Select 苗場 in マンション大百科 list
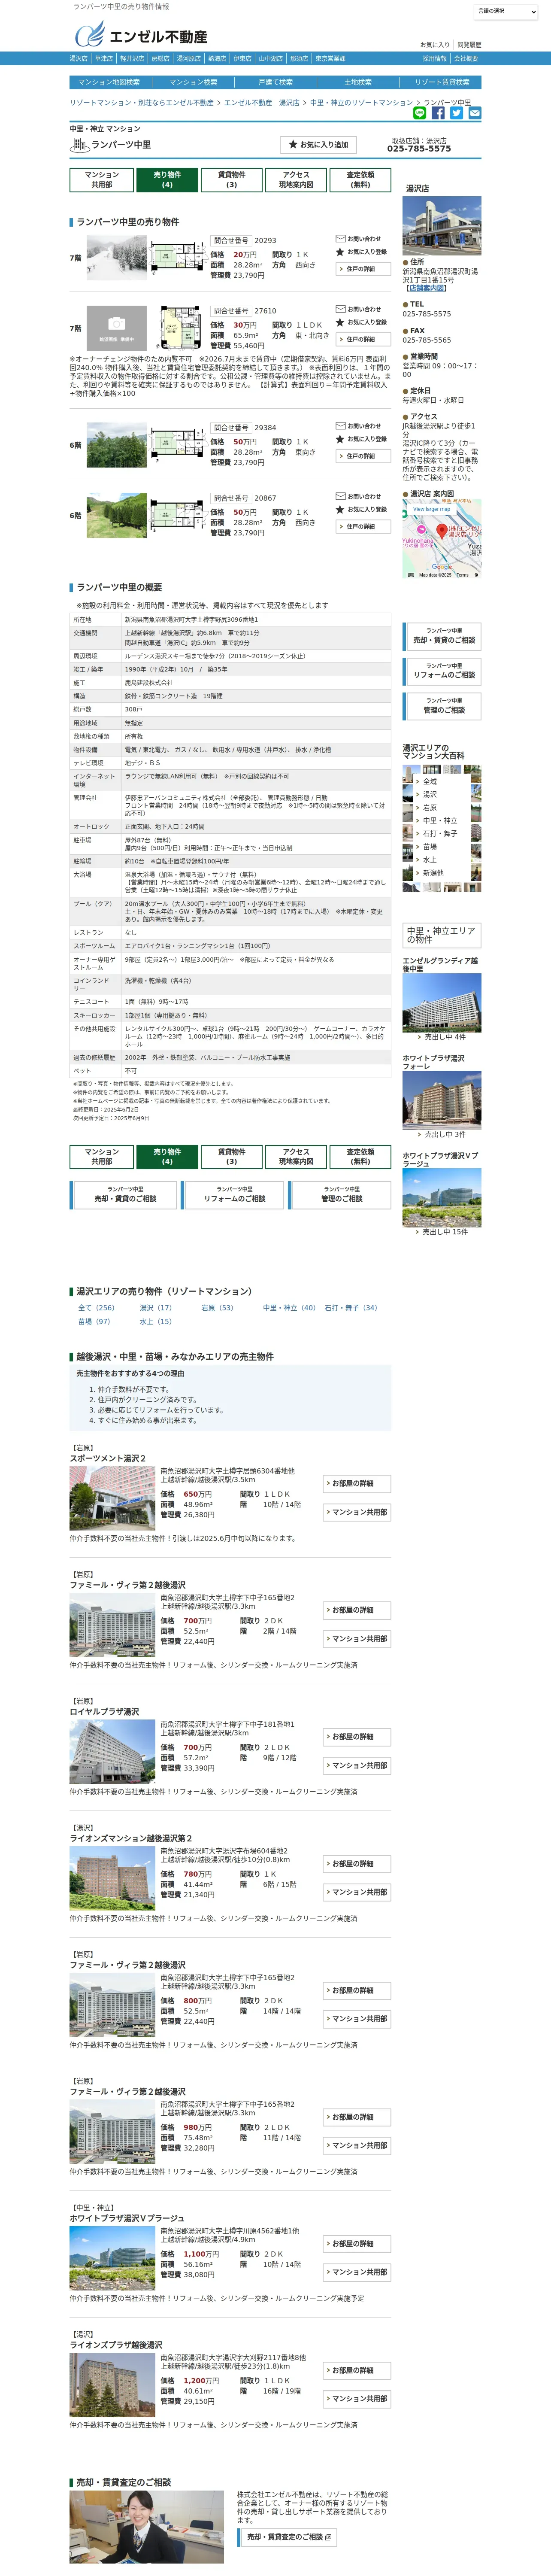Screen dimensions: 551x2576 (430, 847)
